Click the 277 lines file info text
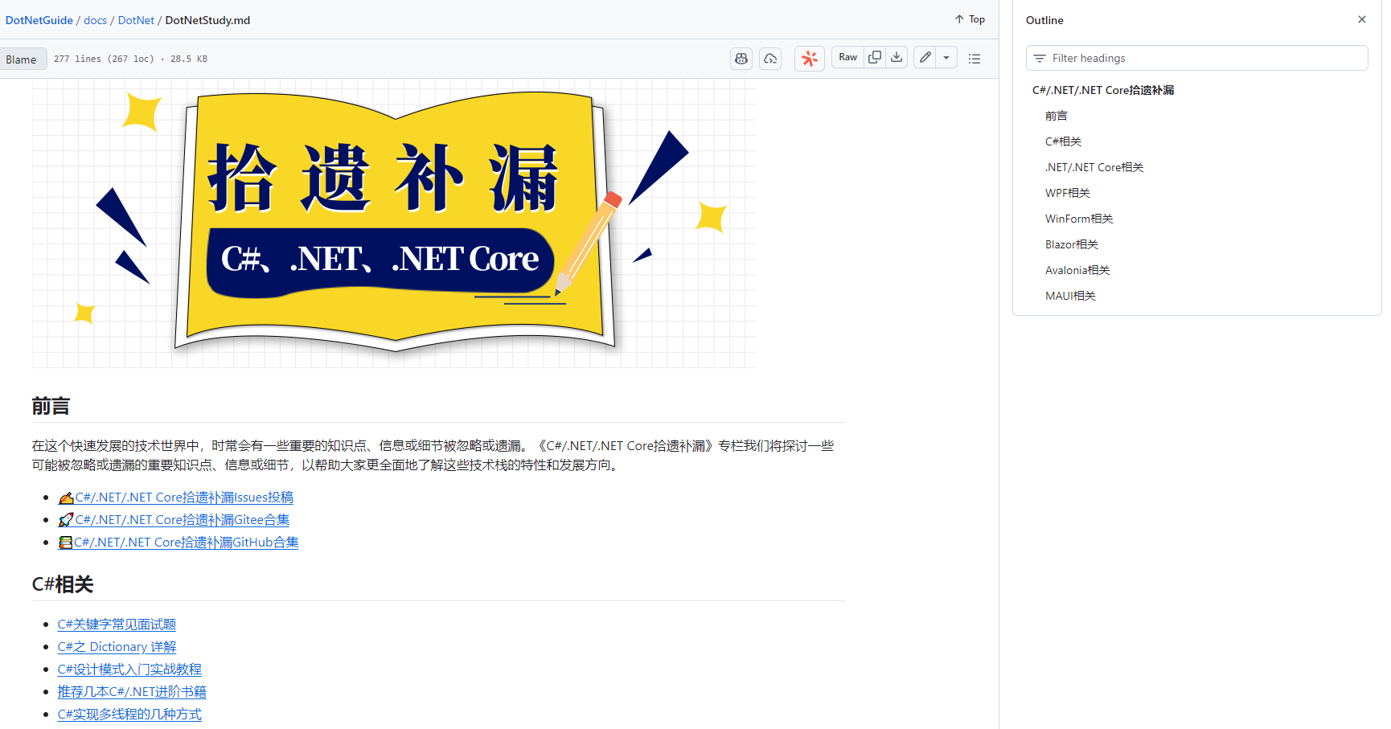The height and width of the screenshot is (729, 1391). (130, 59)
